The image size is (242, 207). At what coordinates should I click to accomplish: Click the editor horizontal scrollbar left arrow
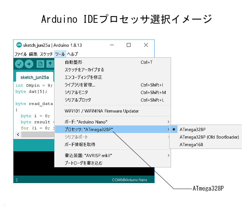[17, 134]
